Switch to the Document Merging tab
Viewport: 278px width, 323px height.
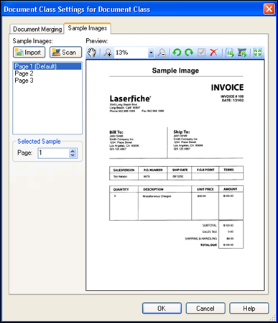[37, 29]
